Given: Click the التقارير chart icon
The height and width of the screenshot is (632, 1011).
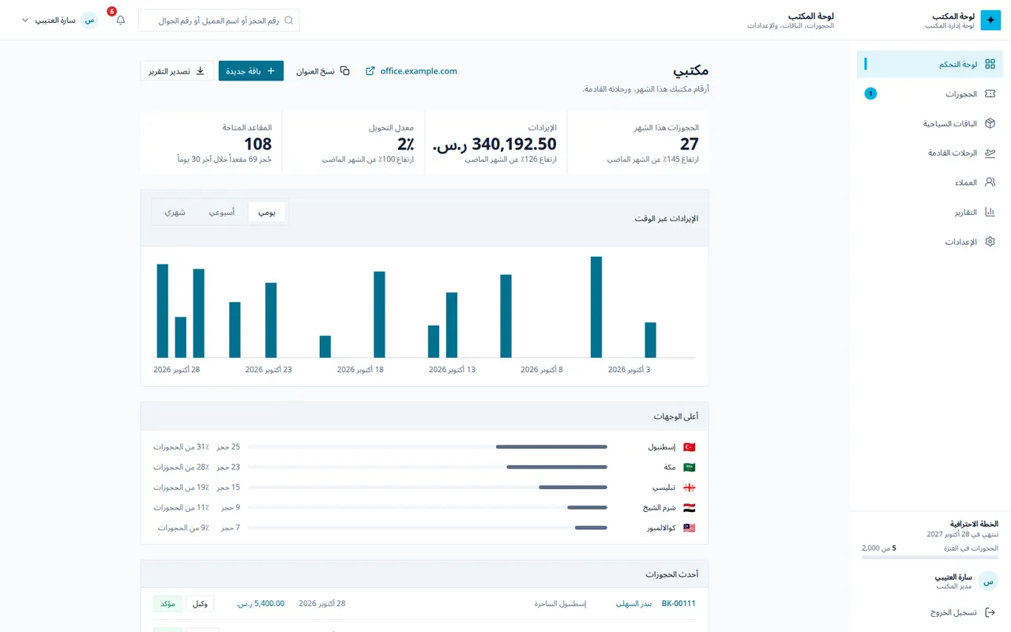Looking at the screenshot, I should coord(990,213).
